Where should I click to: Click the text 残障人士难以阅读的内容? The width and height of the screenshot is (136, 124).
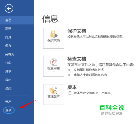(x=90, y=75)
